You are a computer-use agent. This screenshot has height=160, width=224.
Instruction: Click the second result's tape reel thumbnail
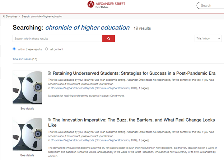(x=27, y=135)
